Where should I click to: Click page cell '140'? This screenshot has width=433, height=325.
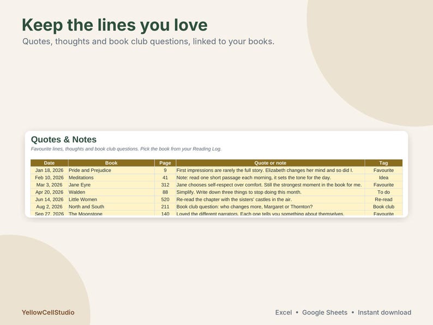tap(165, 213)
